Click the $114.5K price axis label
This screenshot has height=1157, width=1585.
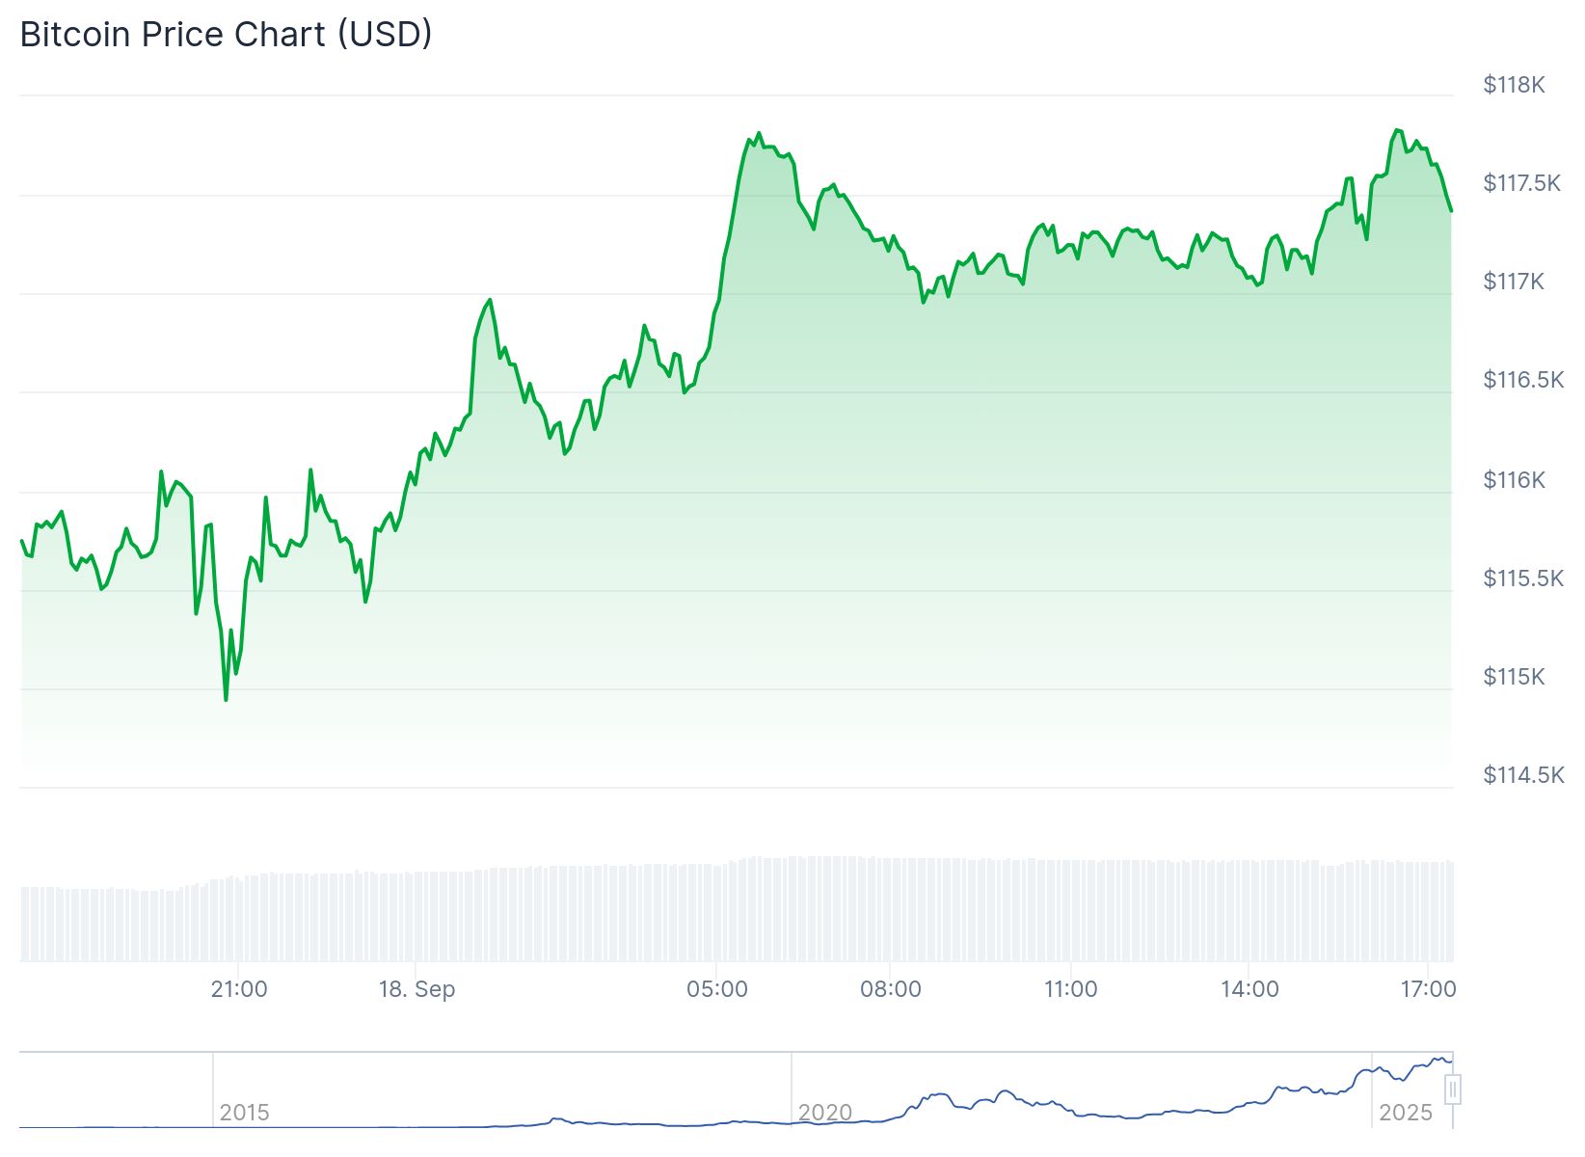coord(1523,775)
